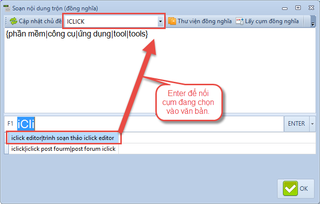Click the green refresh icon beside Cập nhật chủ đề
The height and width of the screenshot is (204, 320).
point(13,21)
